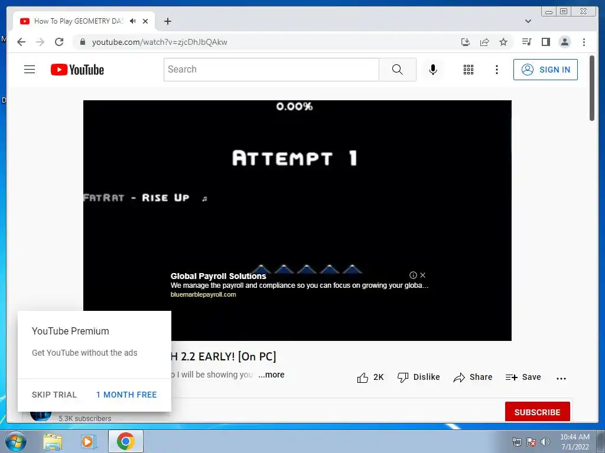605x453 pixels.
Task: Open the Windows Start menu
Action: 15,441
